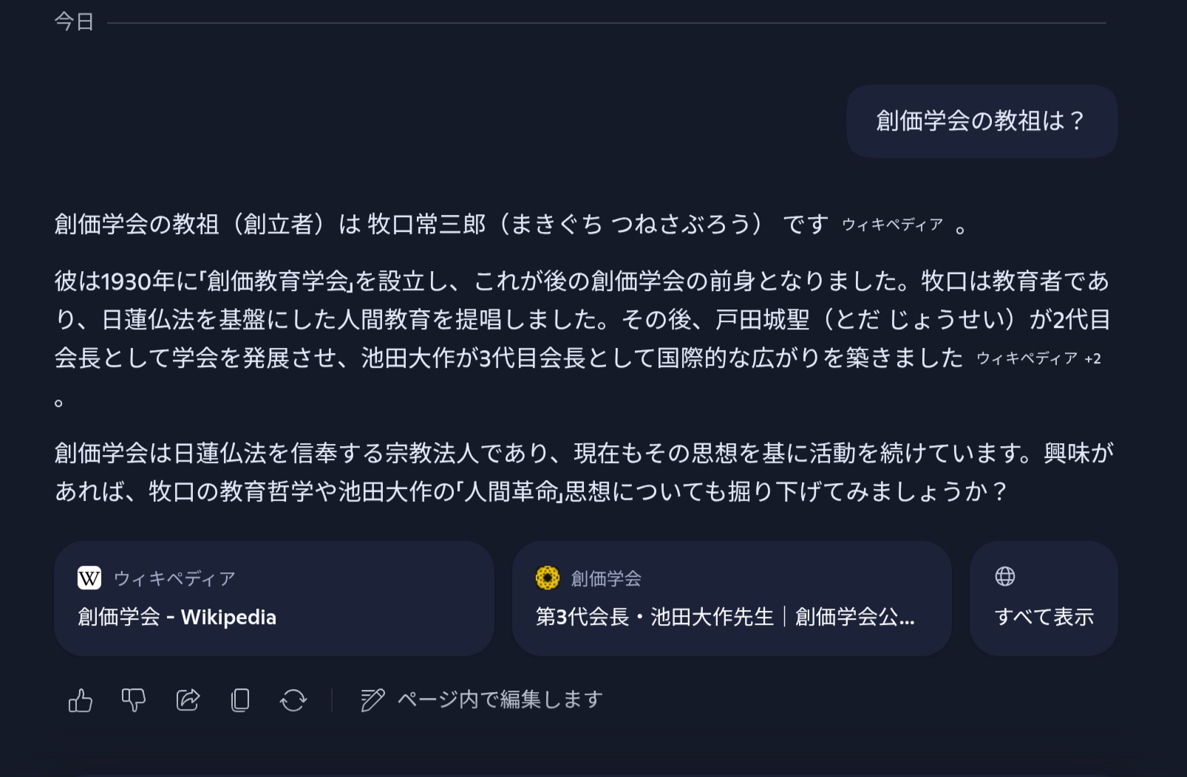Image resolution: width=1187 pixels, height=777 pixels.
Task: Share this answer via share icon
Action: (188, 699)
